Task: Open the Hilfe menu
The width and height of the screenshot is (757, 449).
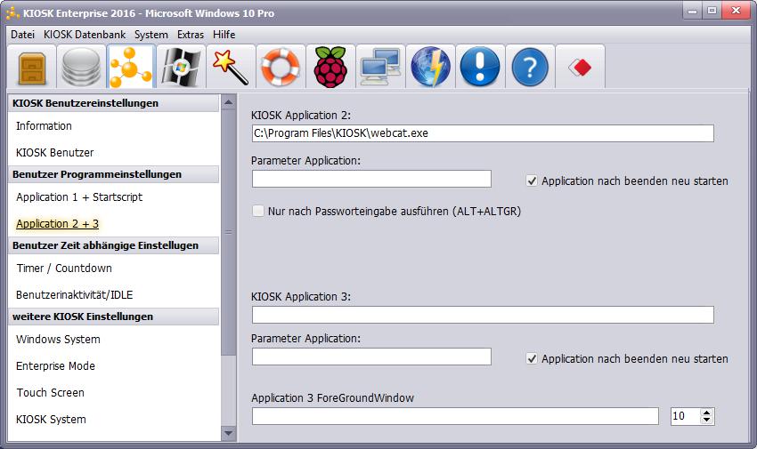Action: [224, 35]
